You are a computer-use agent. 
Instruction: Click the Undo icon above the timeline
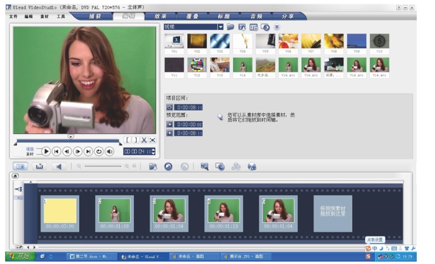click(x=168, y=167)
